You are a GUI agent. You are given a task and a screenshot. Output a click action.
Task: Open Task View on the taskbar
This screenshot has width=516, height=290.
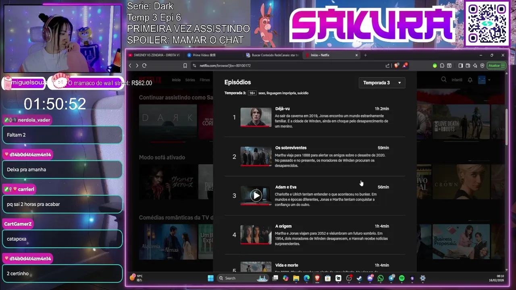tap(275, 278)
